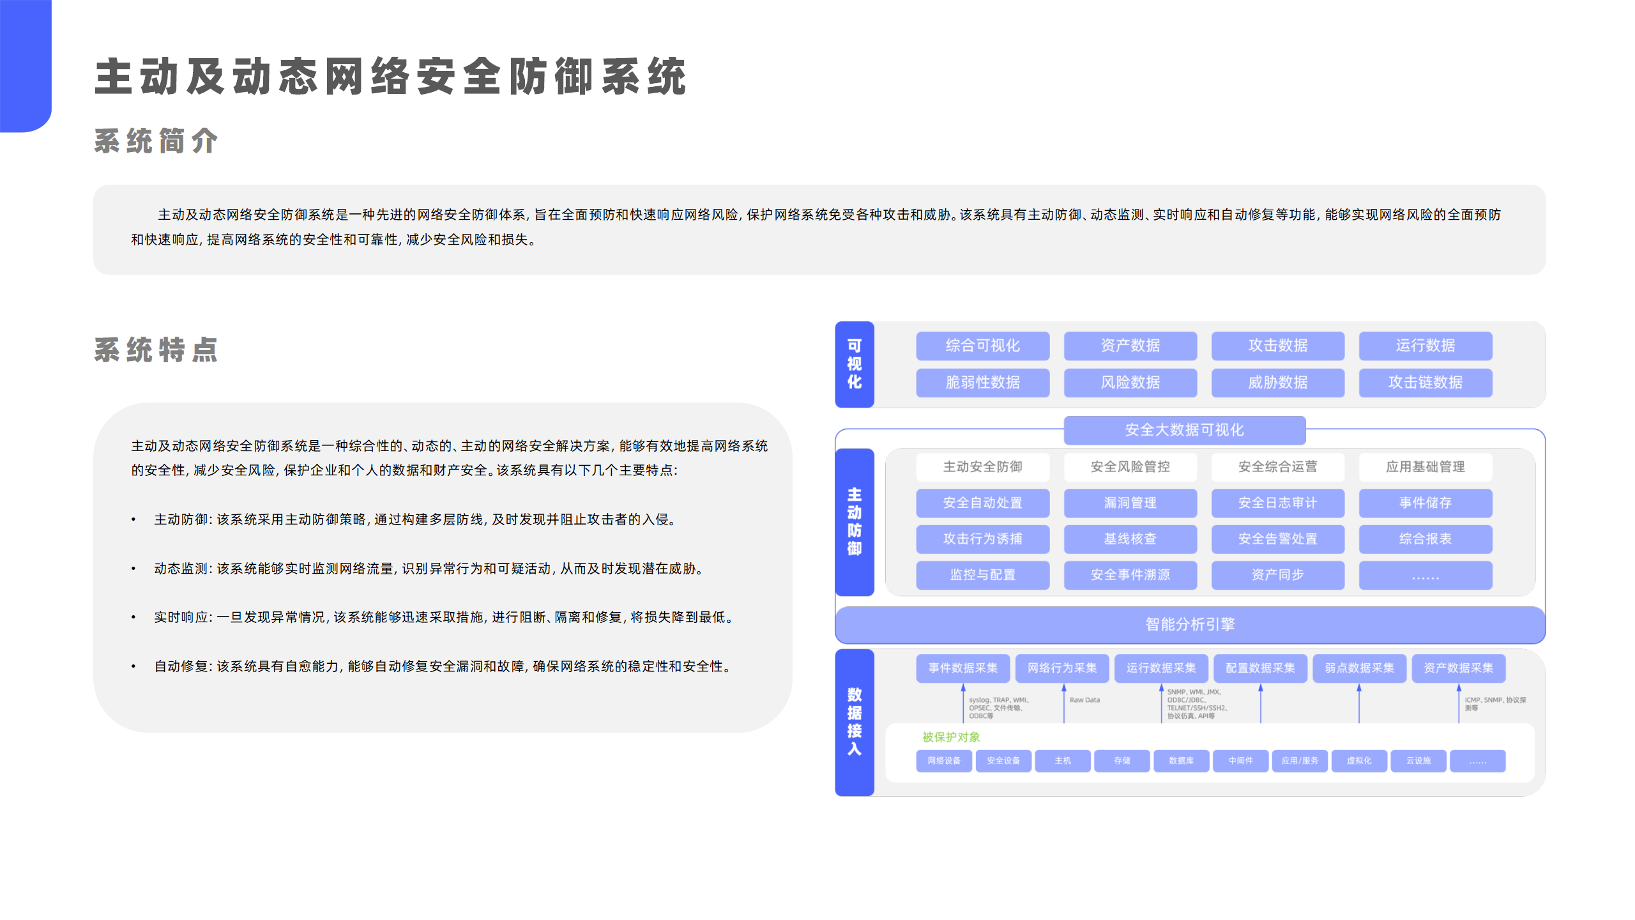Select the 资产同步 box

[x=1278, y=575]
